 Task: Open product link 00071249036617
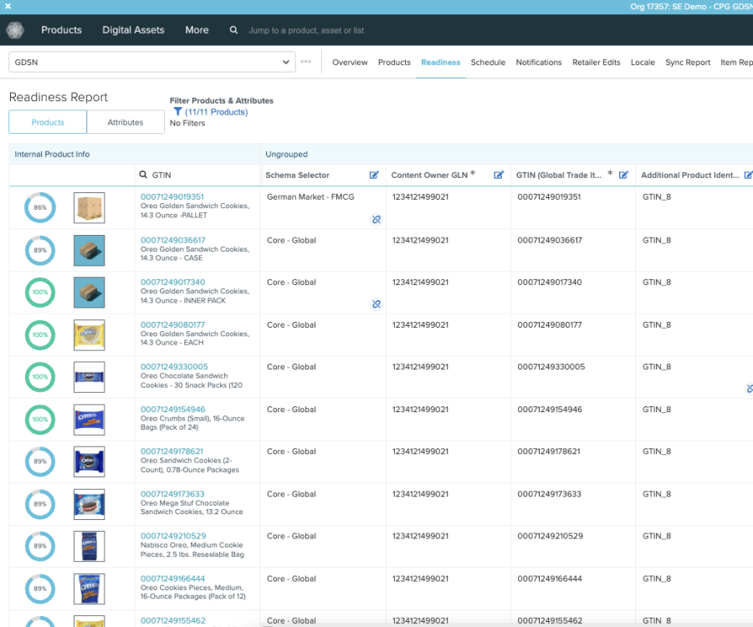pos(172,240)
